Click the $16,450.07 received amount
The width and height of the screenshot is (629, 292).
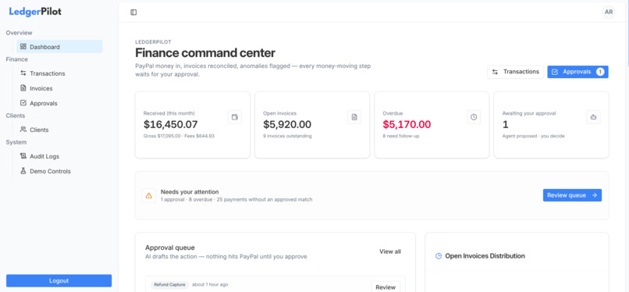[x=170, y=124]
